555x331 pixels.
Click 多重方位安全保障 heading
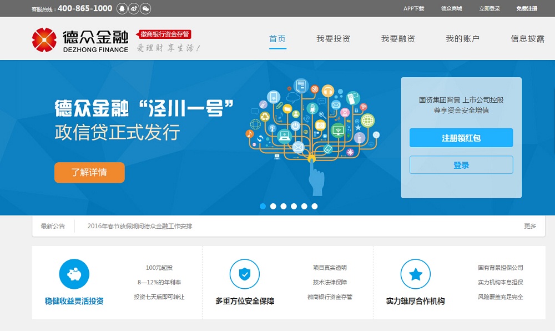click(x=245, y=301)
